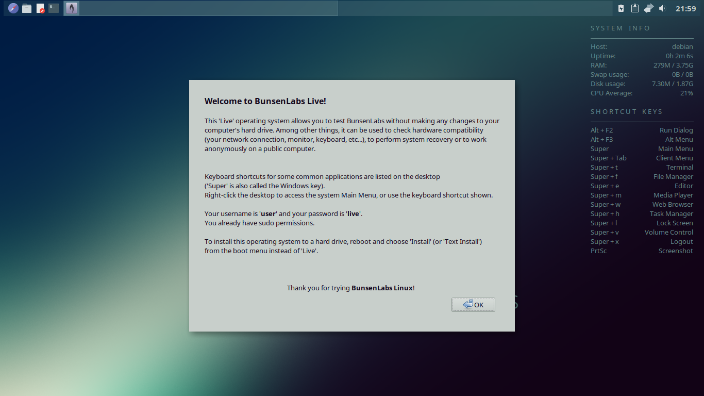The image size is (704, 396).
Task: Click the "Web Browser" shortcut entry
Action: (673, 205)
